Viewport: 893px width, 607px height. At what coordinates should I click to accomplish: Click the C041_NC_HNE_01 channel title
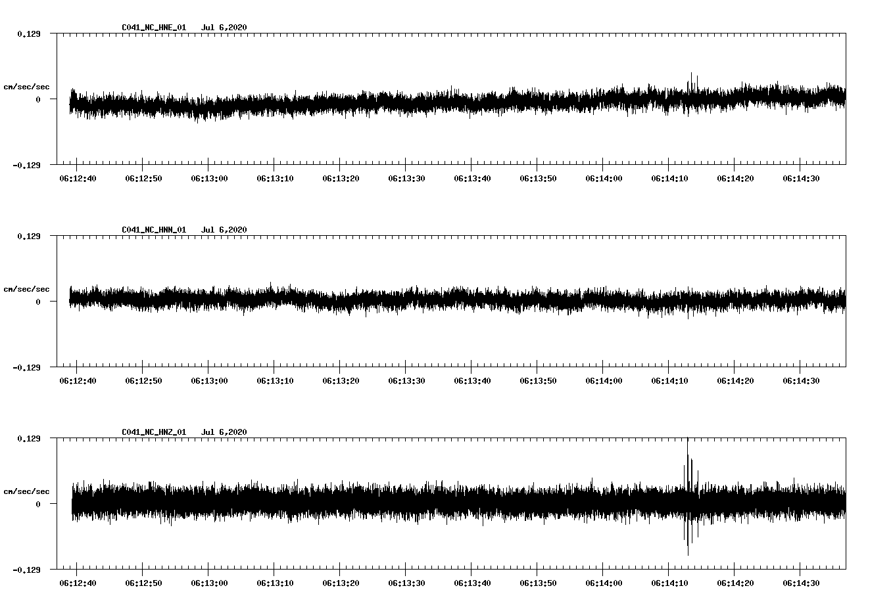click(154, 27)
